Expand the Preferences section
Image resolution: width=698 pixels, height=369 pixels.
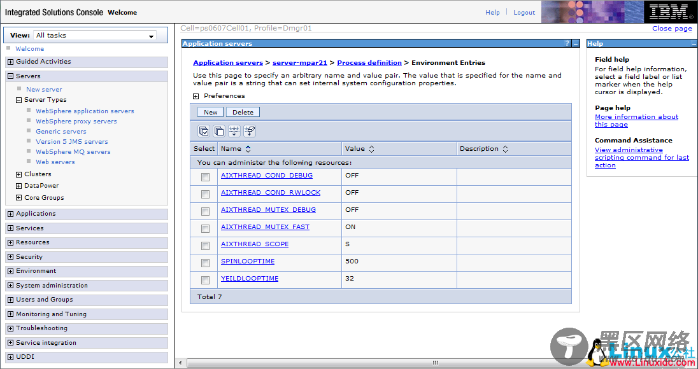coord(196,96)
